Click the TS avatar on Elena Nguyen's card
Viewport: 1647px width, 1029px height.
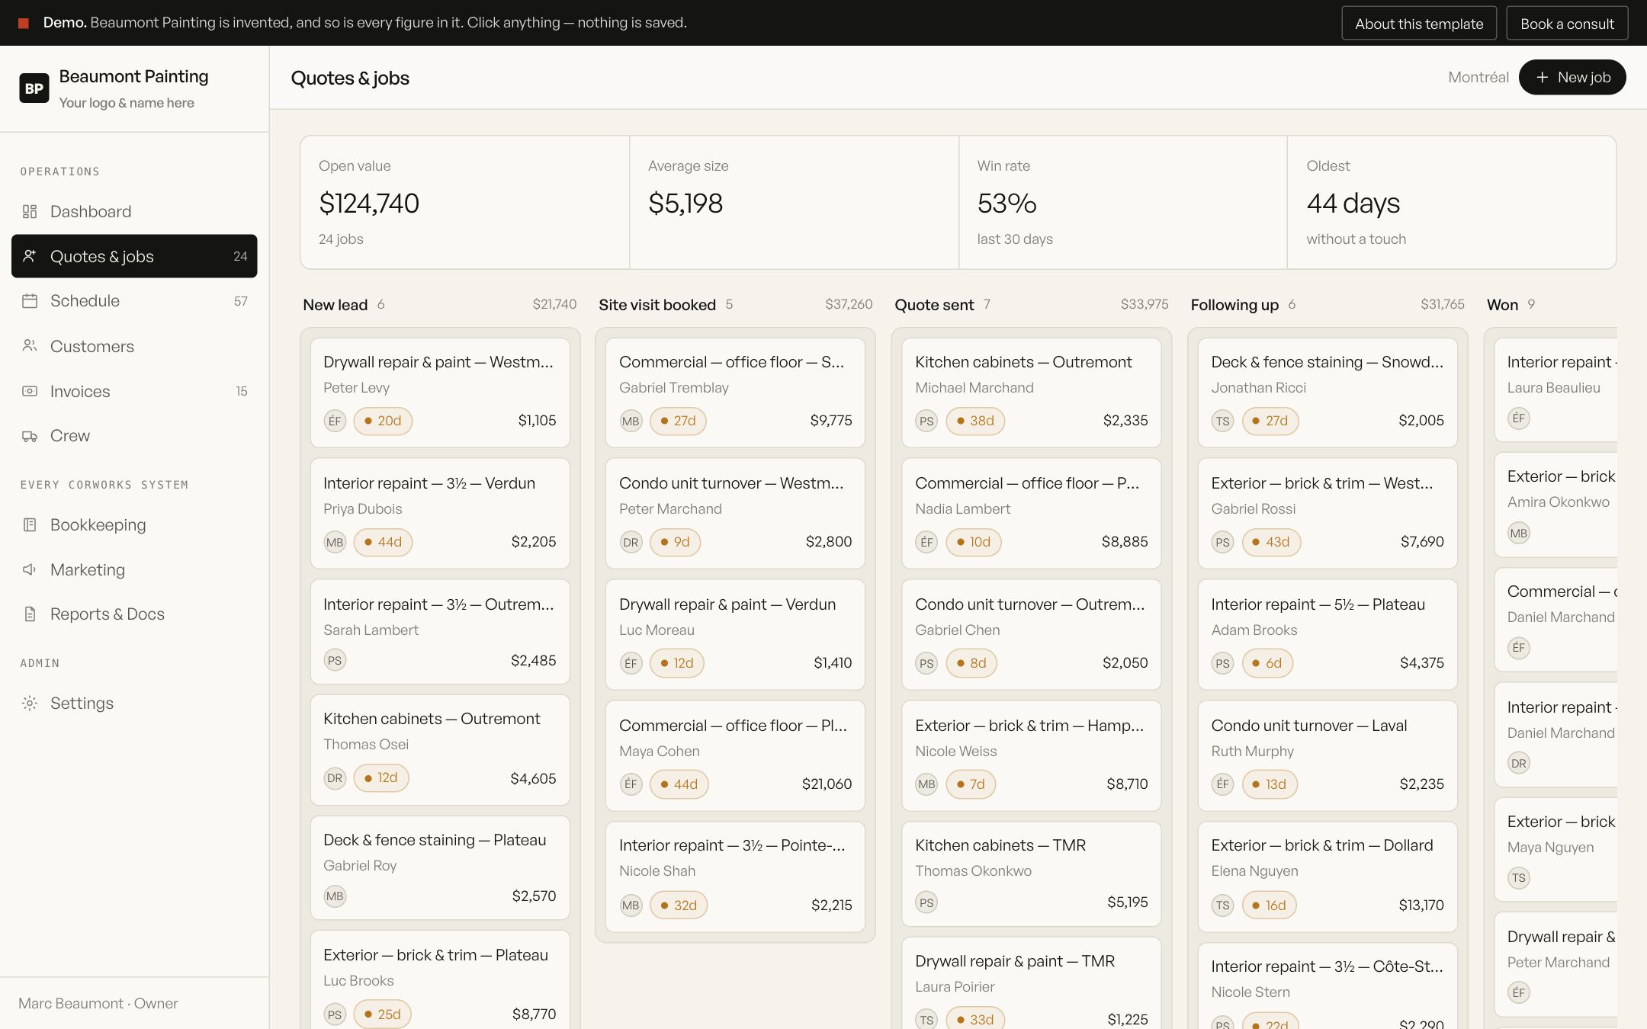(1222, 906)
